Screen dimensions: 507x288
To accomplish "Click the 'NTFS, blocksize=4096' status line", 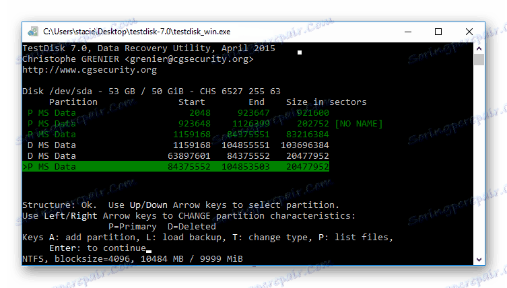I will 133,258.
